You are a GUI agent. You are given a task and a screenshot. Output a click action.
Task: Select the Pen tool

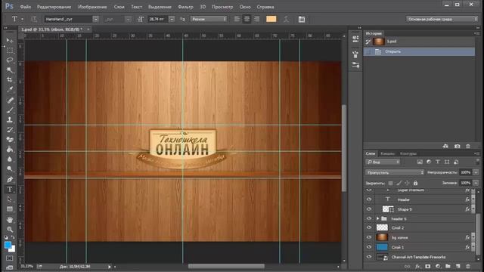click(x=10, y=179)
